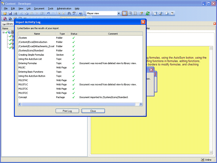
Task: Select the Concept package row
Action: pyautogui.click(x=80, y=97)
